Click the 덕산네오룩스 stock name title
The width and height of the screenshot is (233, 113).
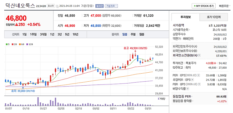click(20, 6)
